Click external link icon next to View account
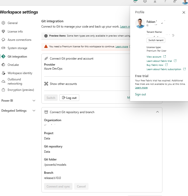Image resolution: width=188 pixels, height=196 pixels. tap(165, 57)
